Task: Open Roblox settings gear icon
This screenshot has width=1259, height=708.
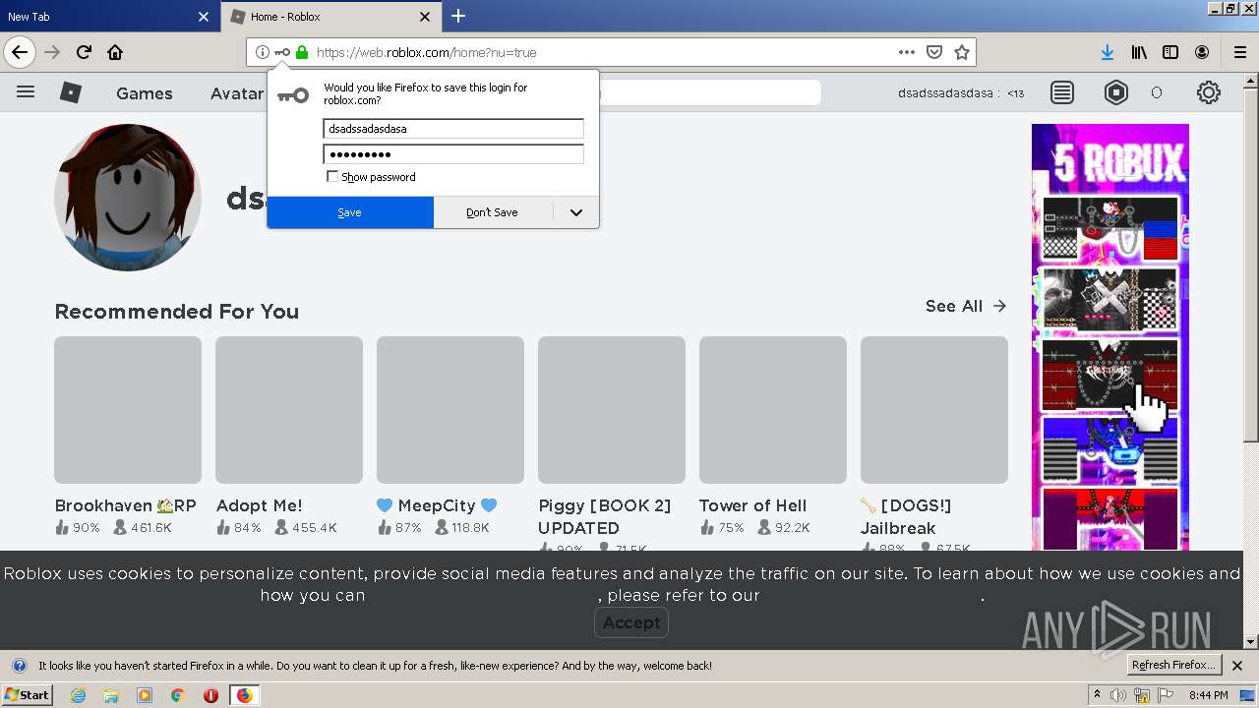Action: pos(1209,92)
